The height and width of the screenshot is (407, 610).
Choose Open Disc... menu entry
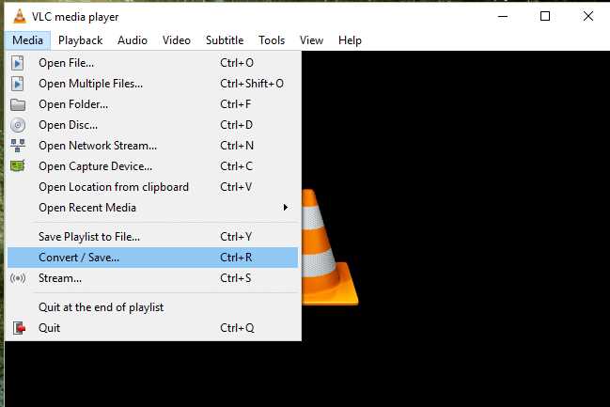pyautogui.click(x=153, y=125)
